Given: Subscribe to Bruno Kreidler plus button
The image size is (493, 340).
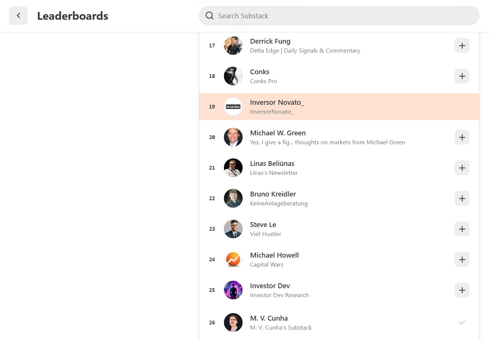Looking at the screenshot, I should [x=462, y=198].
